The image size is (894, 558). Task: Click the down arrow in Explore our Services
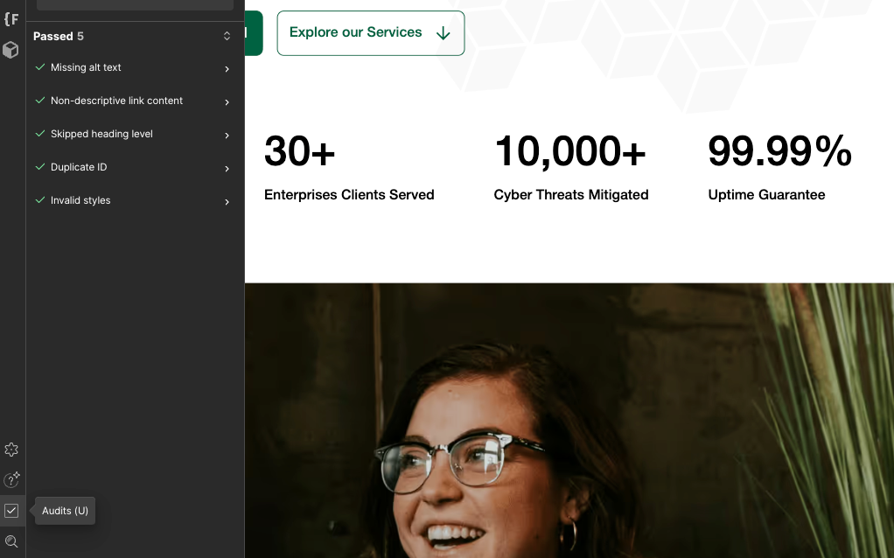(443, 33)
